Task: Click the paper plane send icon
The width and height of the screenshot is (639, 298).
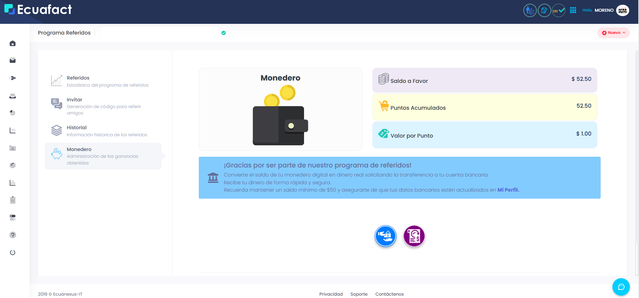Action: (x=12, y=78)
